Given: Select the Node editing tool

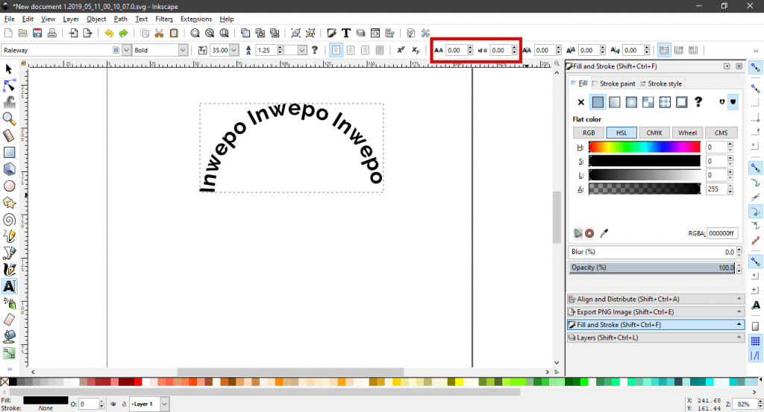Looking at the screenshot, I should (10, 84).
